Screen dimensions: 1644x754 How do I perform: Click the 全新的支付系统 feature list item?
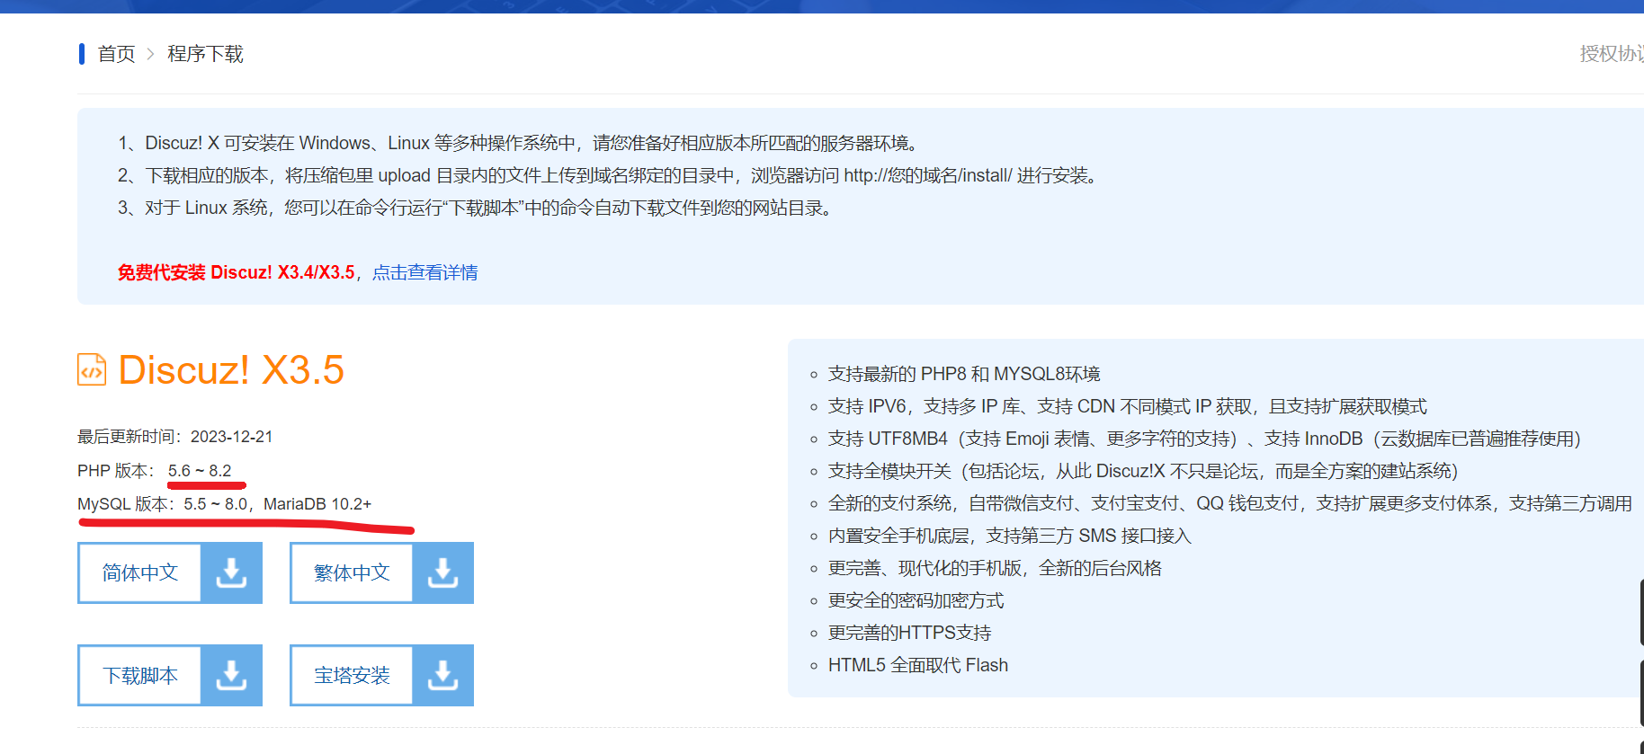1230,503
